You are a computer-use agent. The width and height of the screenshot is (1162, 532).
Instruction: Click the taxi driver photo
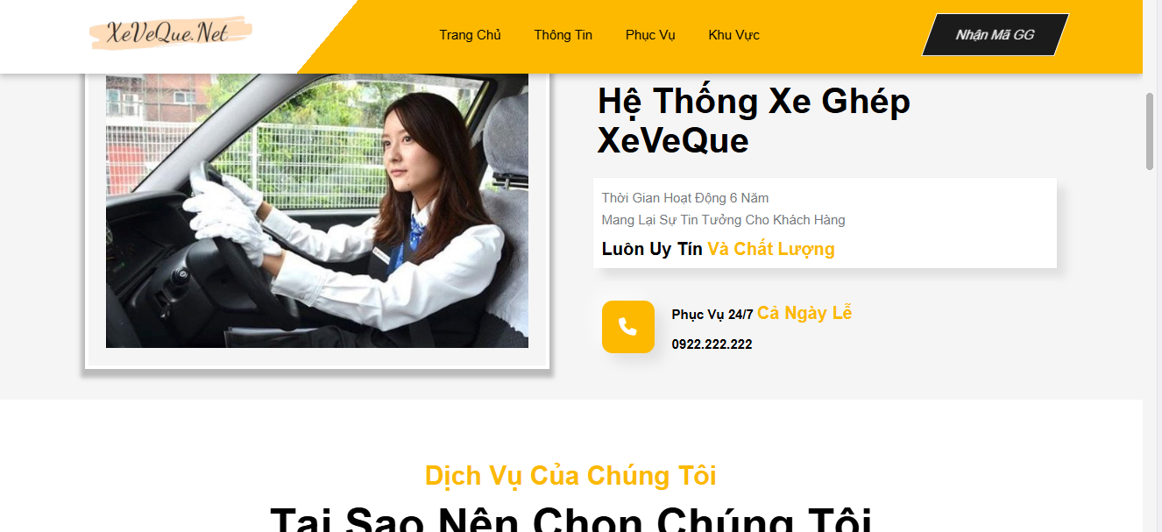pos(317,210)
